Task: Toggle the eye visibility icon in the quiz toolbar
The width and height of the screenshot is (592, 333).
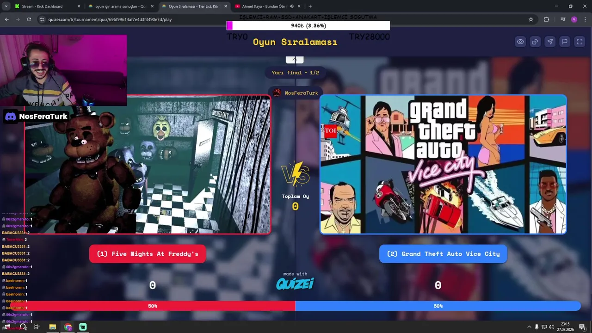Action: pyautogui.click(x=520, y=42)
